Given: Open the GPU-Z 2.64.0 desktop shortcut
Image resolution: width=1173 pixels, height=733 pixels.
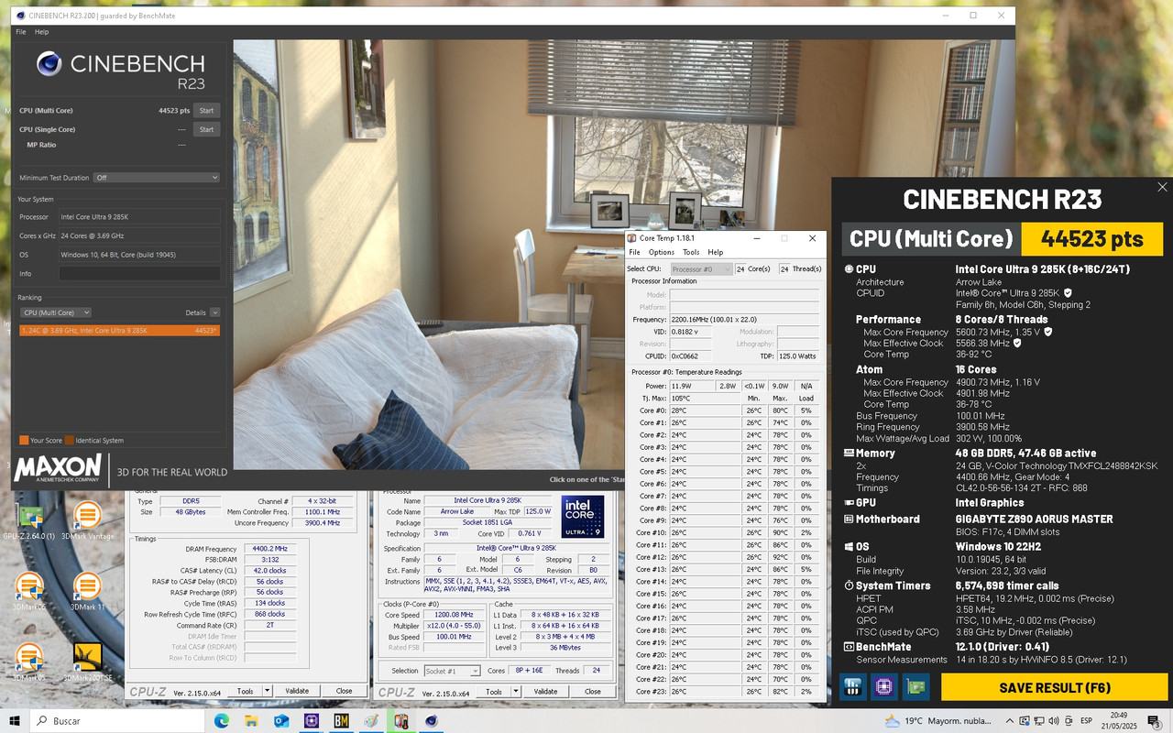Looking at the screenshot, I should [29, 520].
